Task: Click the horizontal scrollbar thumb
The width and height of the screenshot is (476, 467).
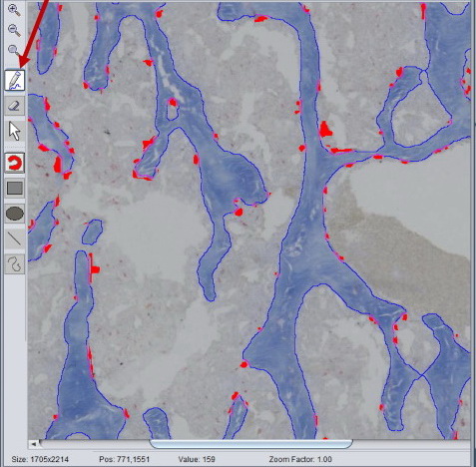Action: 251,444
